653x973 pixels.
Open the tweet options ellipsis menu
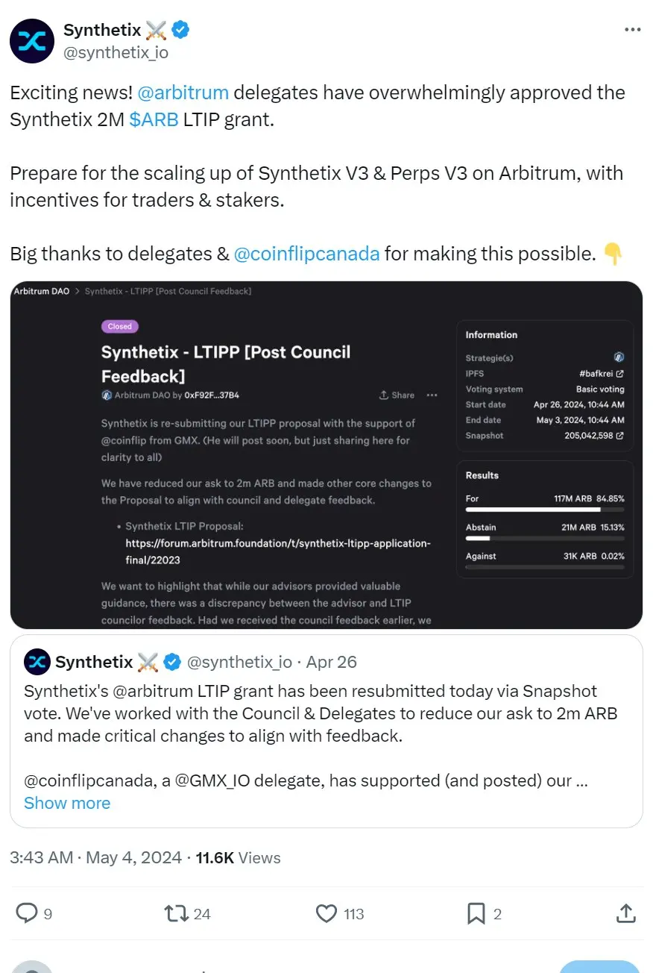click(x=632, y=28)
